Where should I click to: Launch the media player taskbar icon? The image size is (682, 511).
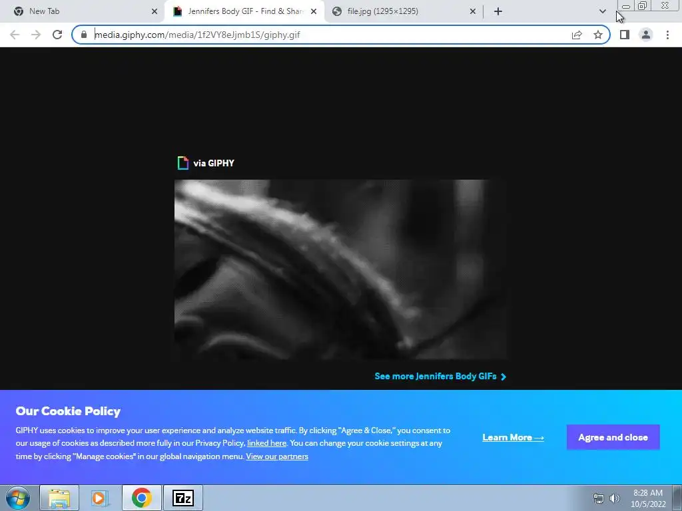pos(100,498)
